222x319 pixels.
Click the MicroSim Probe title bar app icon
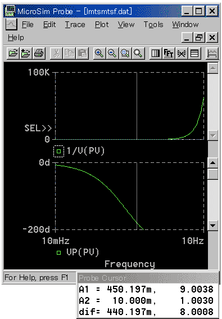[10, 11]
